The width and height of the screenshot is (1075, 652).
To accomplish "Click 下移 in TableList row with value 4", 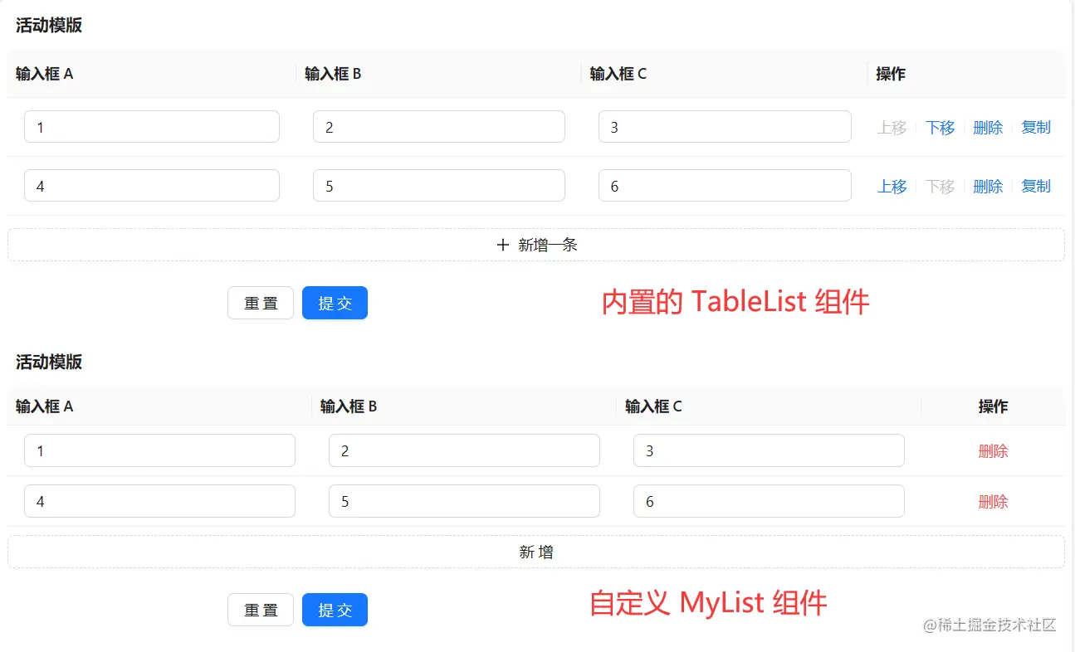I will (x=940, y=187).
